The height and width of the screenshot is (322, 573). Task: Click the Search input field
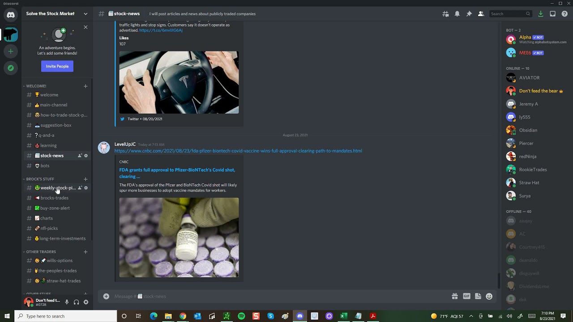[x=510, y=14]
